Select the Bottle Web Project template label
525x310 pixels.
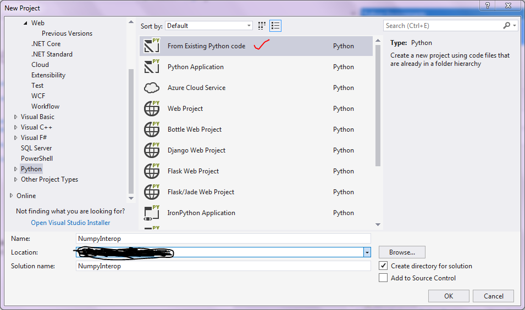point(195,129)
